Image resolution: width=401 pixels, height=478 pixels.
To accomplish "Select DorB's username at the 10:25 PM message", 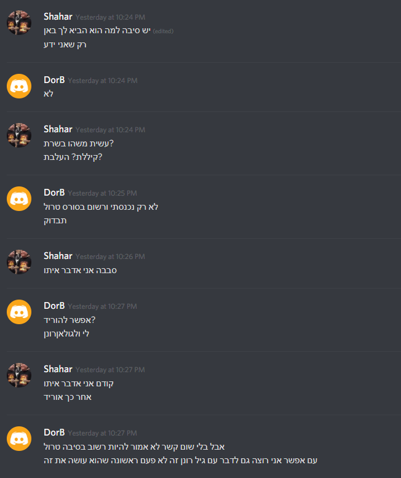I will pos(54,193).
